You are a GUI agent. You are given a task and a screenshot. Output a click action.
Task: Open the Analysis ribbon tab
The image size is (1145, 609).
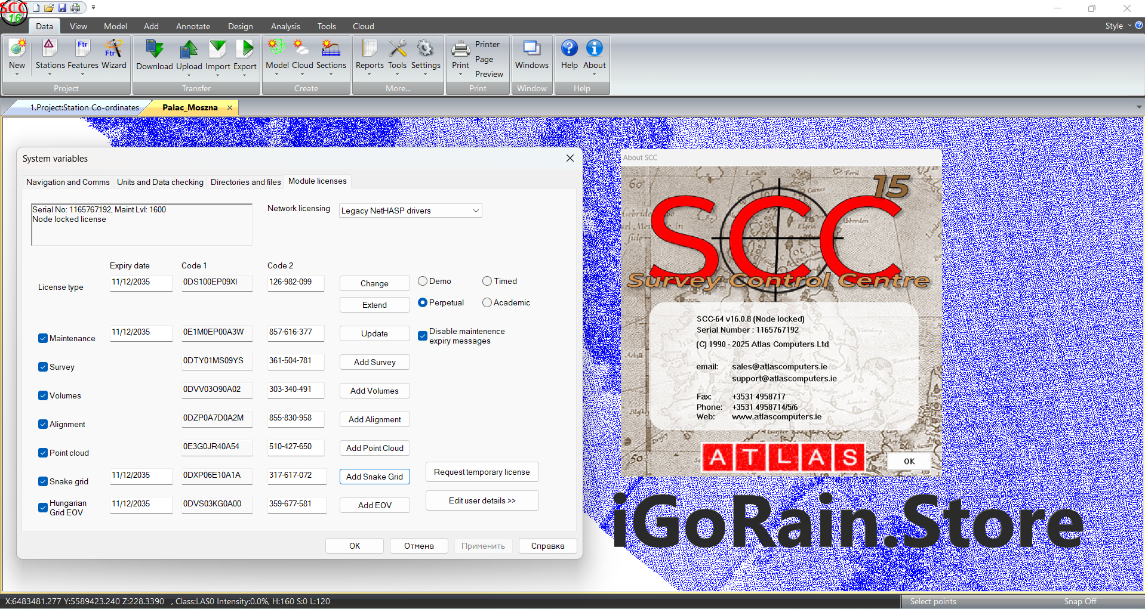click(x=285, y=26)
